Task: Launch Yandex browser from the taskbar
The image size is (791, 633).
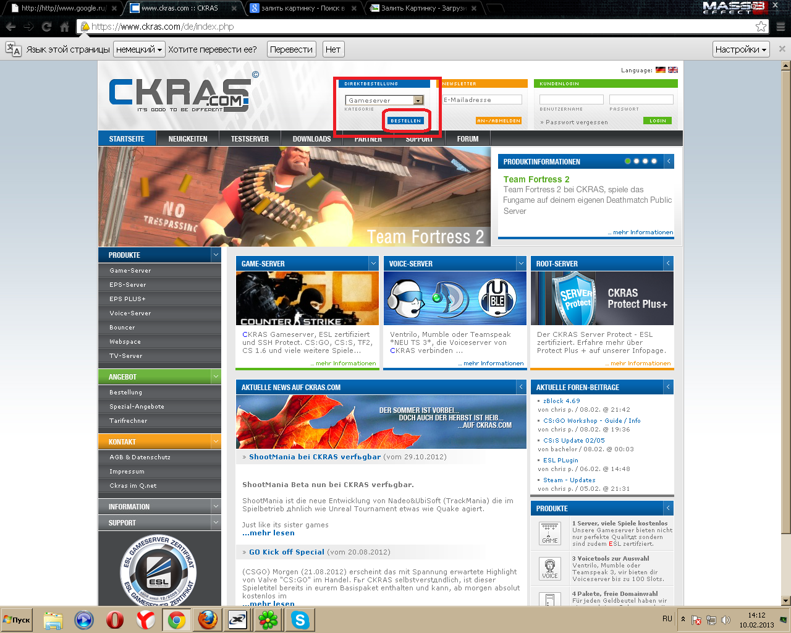Action: pyautogui.click(x=146, y=619)
